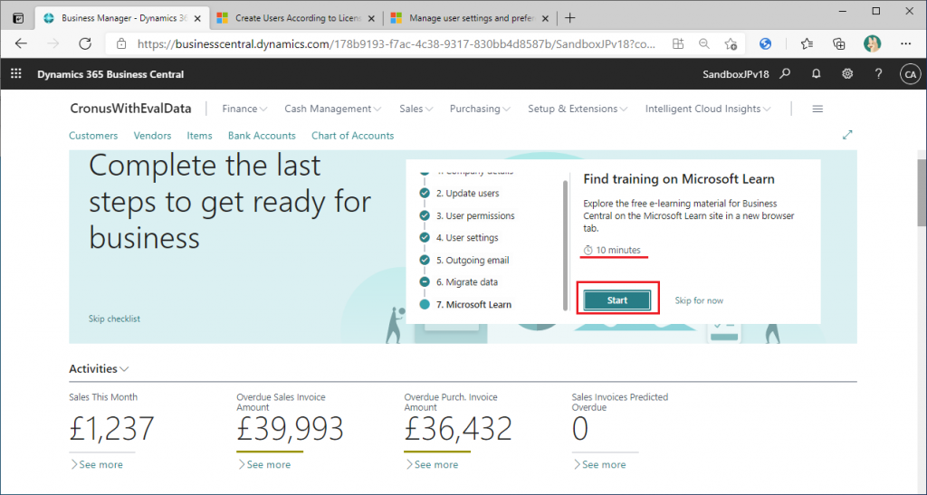The image size is (927, 495).
Task: Close the Create Users According to Licenses tab
Action: [371, 18]
